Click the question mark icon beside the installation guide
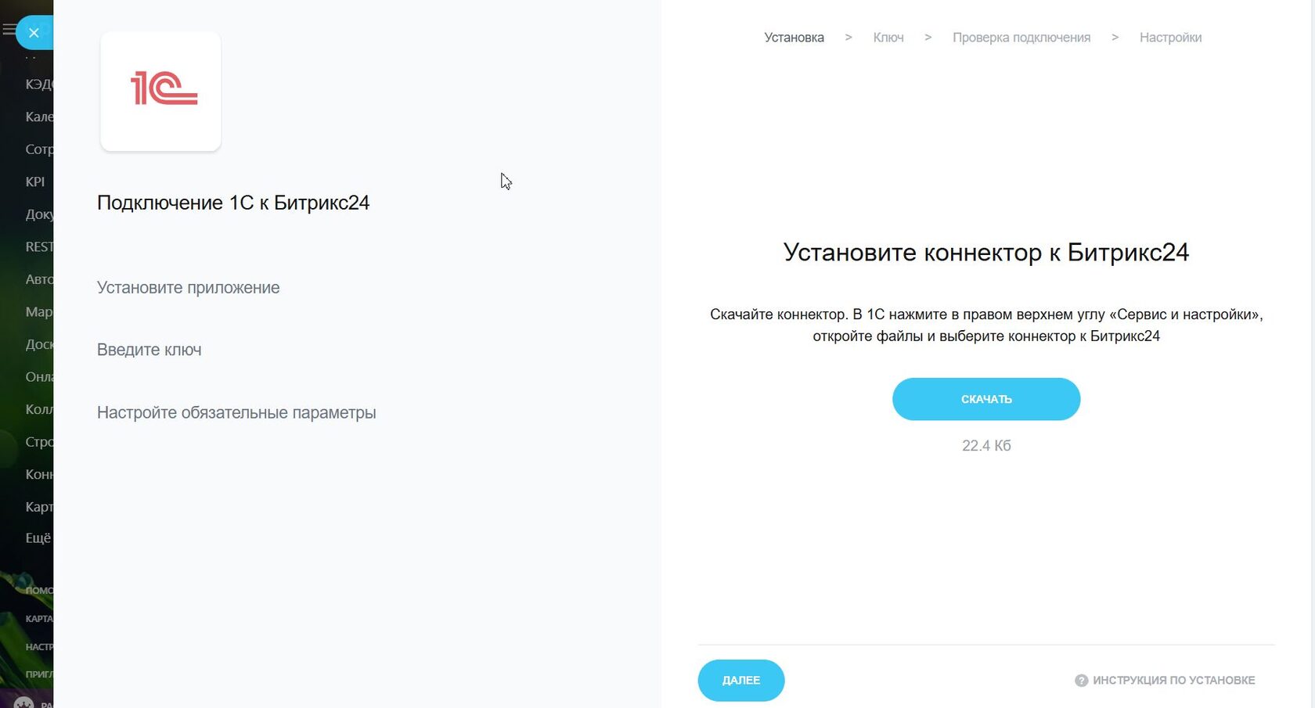This screenshot has height=708, width=1315. click(1081, 681)
